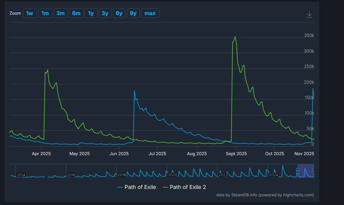344x205 pixels.
Task: Grab the right navigator range handle
Action: click(x=314, y=171)
